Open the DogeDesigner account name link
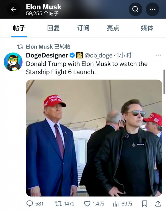166x211 pixels. click(x=47, y=55)
